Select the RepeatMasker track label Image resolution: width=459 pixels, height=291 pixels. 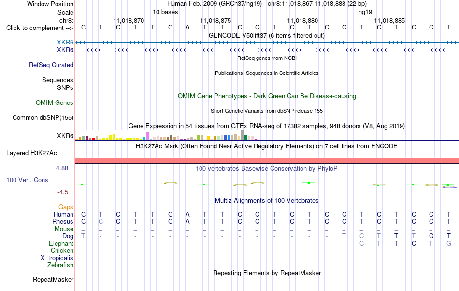pos(53,280)
